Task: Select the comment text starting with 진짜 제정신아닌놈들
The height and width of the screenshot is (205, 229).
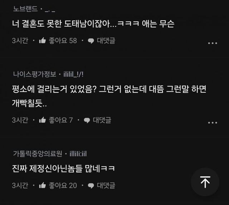Action: (x=63, y=169)
